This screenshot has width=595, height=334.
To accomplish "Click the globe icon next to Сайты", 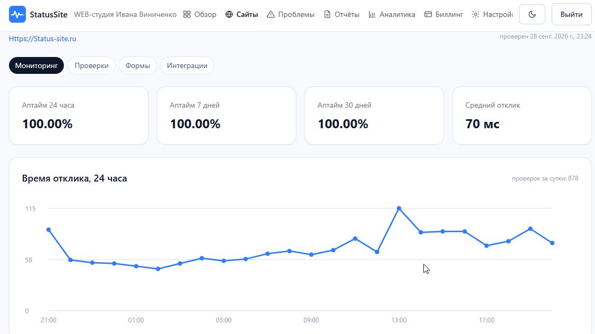I will [x=229, y=14].
